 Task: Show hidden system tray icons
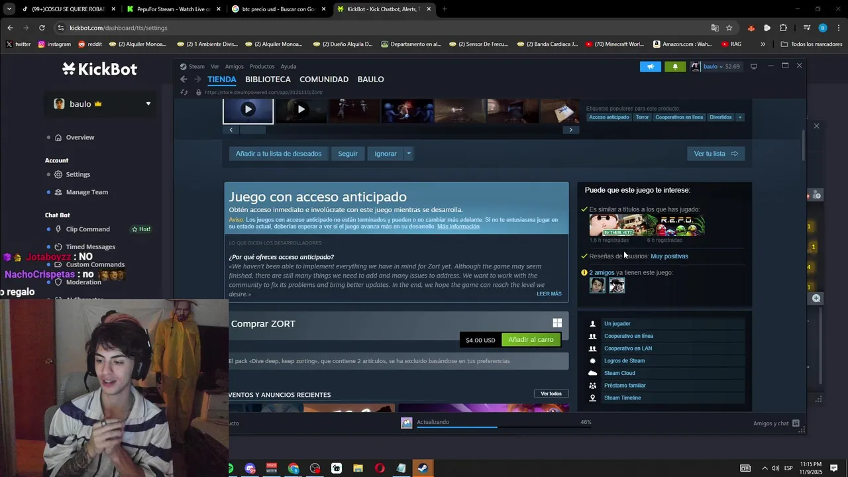[x=764, y=468]
